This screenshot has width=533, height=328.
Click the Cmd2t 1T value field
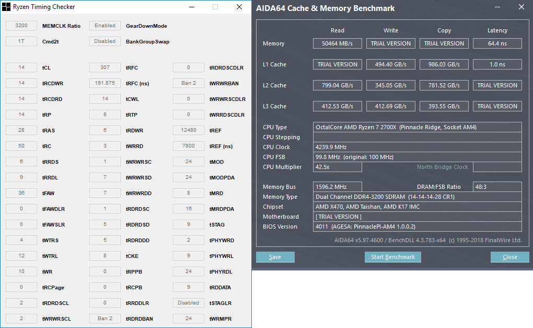pyautogui.click(x=21, y=41)
